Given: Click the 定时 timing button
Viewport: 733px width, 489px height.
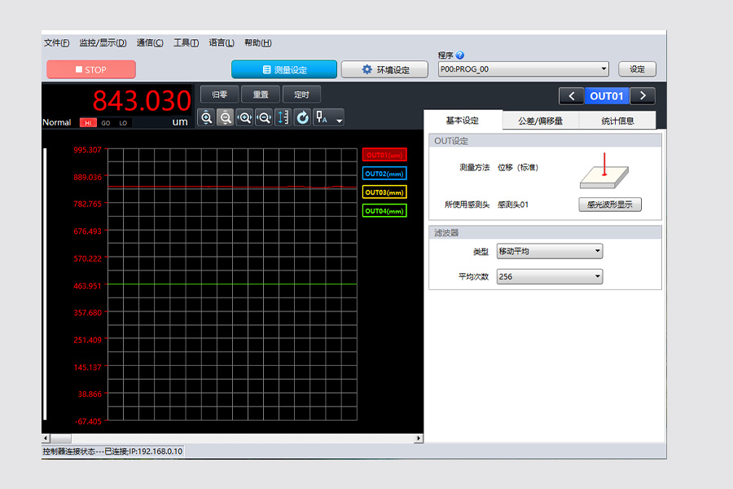Looking at the screenshot, I should (301, 95).
